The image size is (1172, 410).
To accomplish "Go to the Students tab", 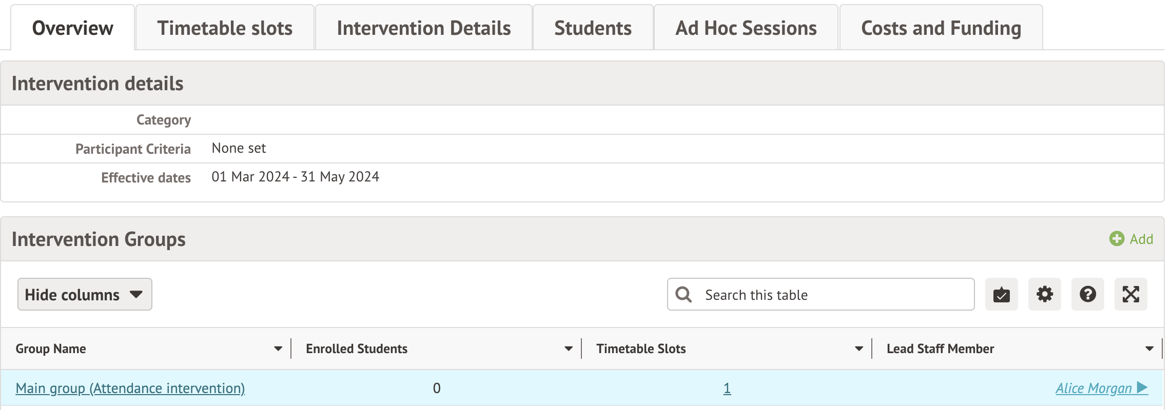I will coord(593,28).
